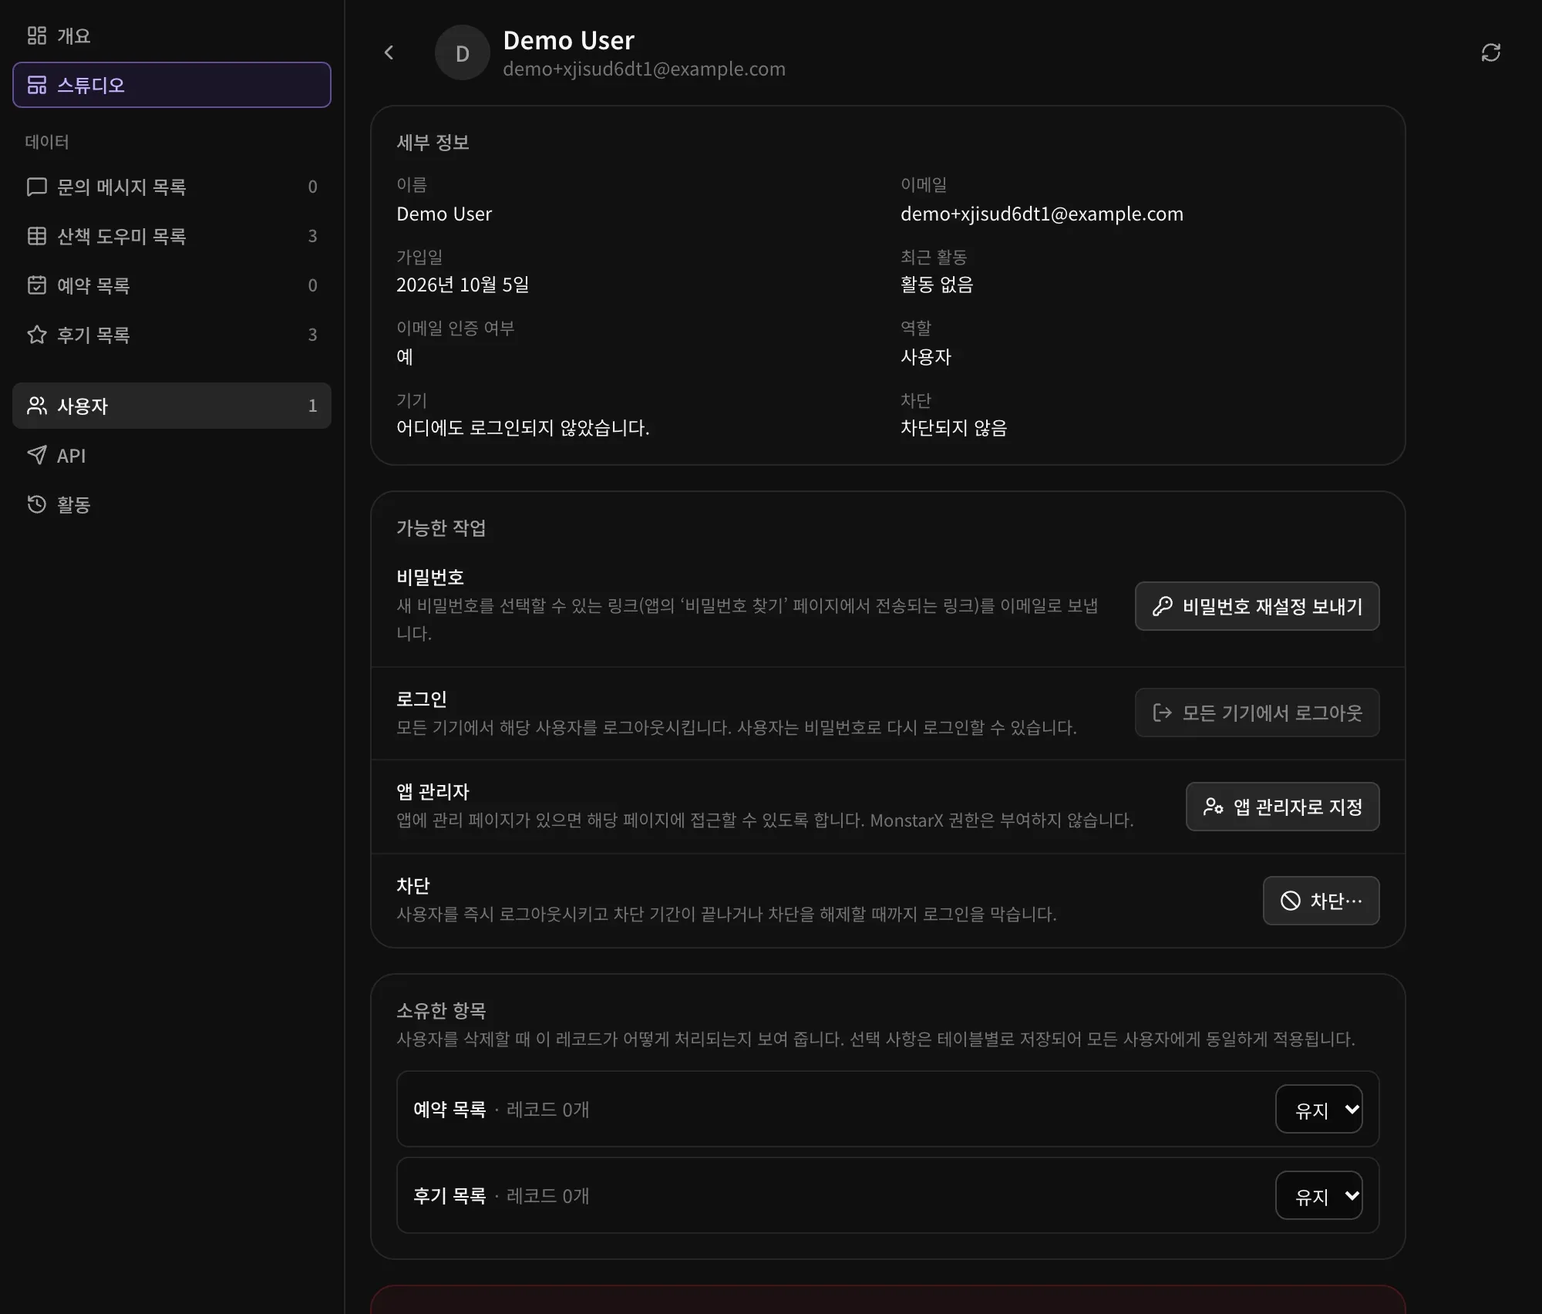Image resolution: width=1542 pixels, height=1314 pixels.
Task: Click the email value demo+xjisud6dt1@example.com in 세부 정보
Action: (x=1042, y=214)
